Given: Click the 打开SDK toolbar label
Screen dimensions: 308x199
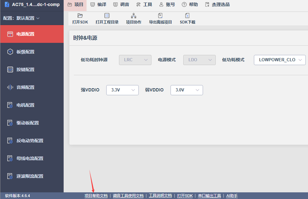Looking at the screenshot, I should [x=80, y=22].
